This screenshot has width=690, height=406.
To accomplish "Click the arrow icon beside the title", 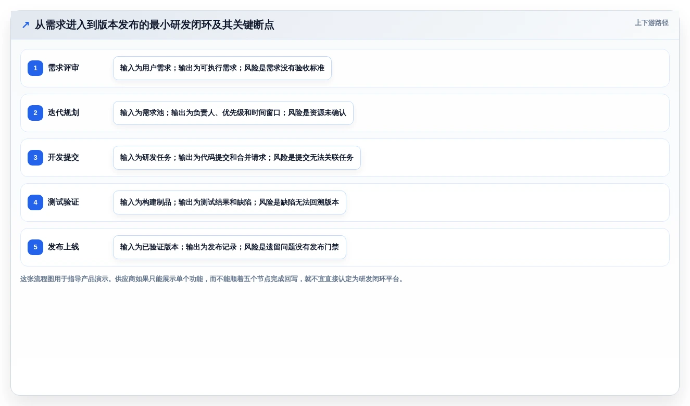I will tap(26, 24).
